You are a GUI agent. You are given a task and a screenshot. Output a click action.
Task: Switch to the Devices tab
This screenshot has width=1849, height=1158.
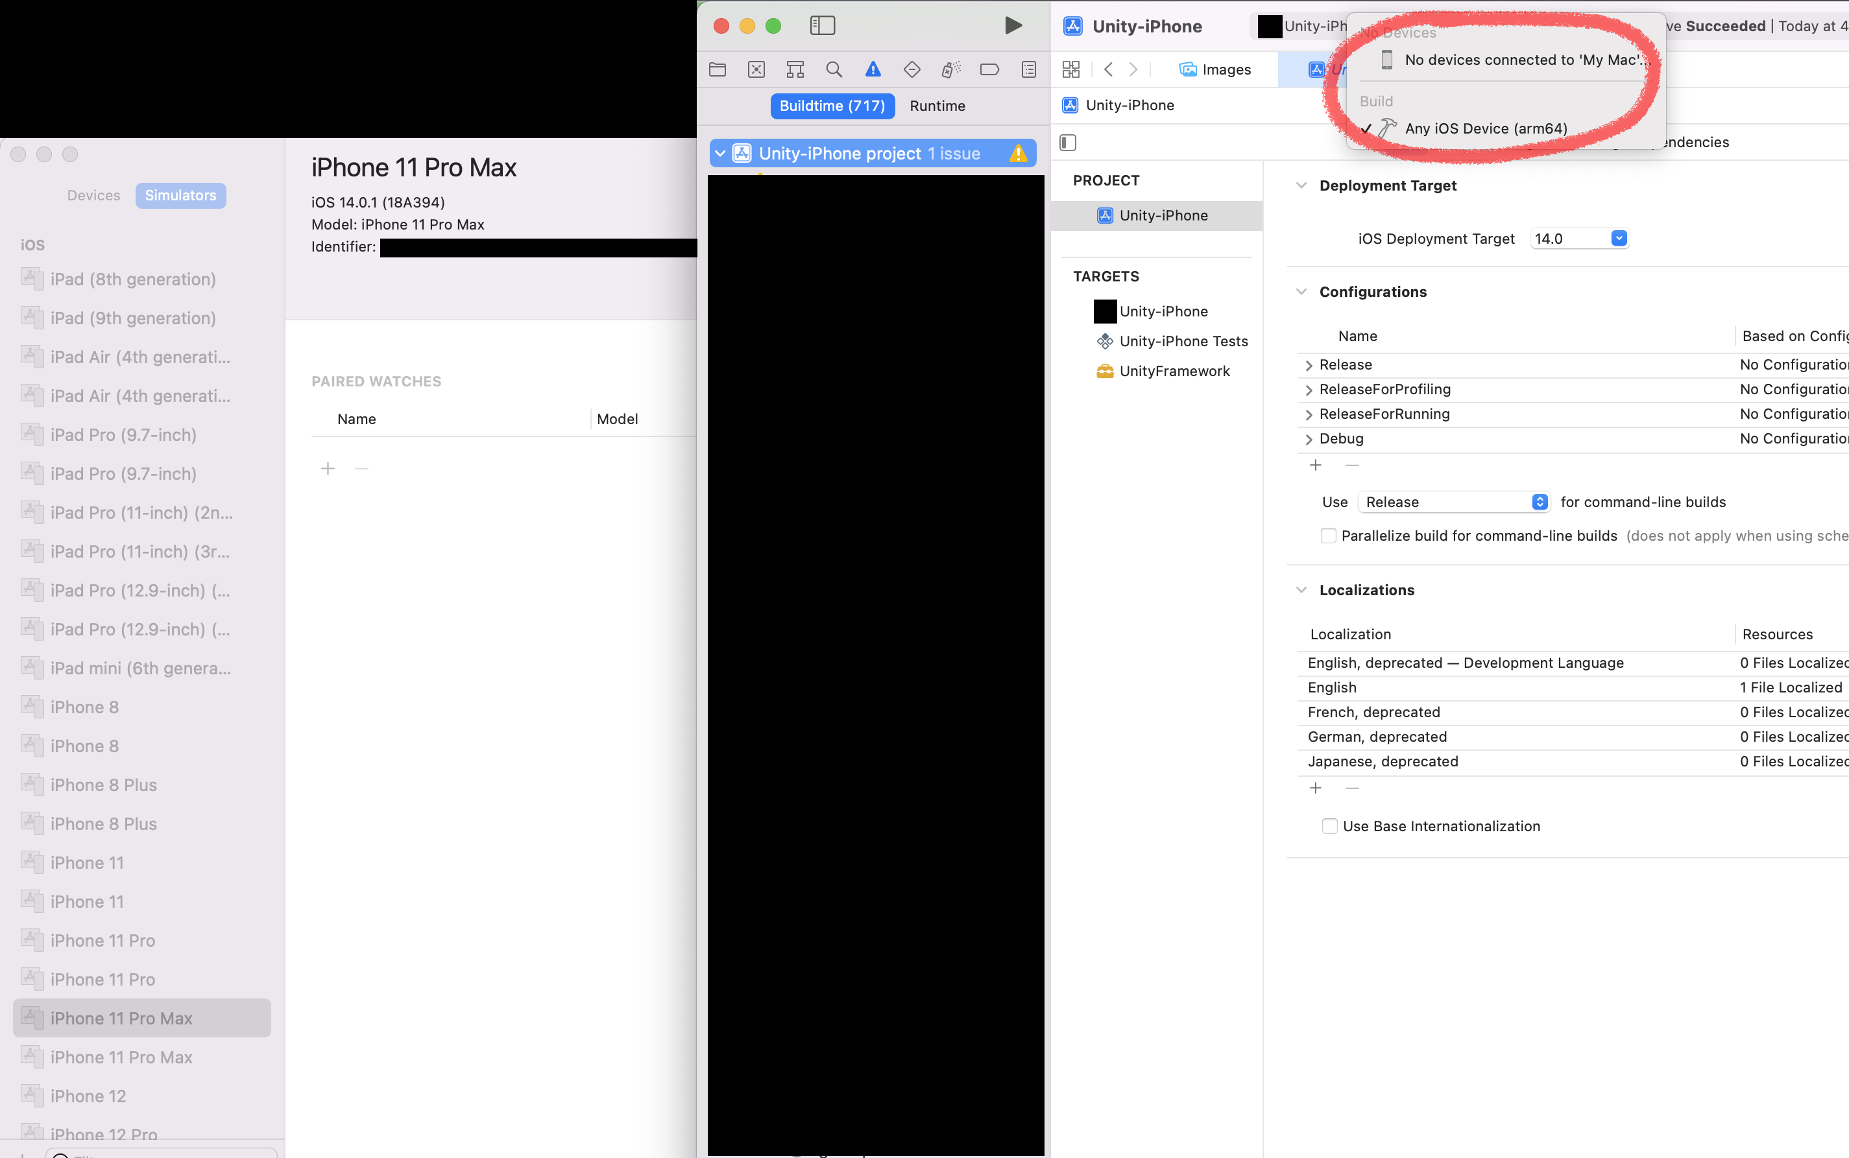[x=93, y=195]
